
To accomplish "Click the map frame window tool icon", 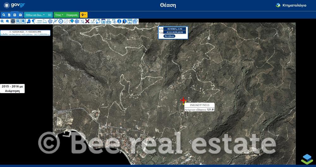I will [x=130, y=21].
